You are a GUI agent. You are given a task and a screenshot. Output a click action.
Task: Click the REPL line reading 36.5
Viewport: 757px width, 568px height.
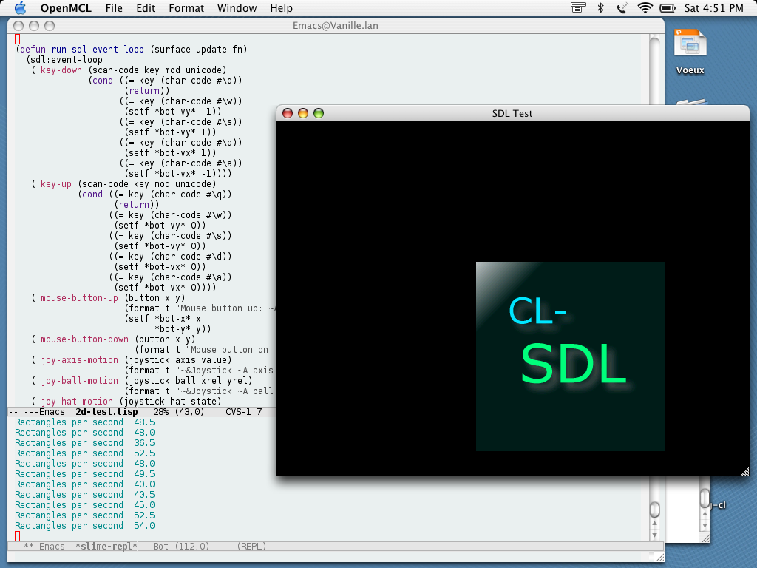[85, 443]
